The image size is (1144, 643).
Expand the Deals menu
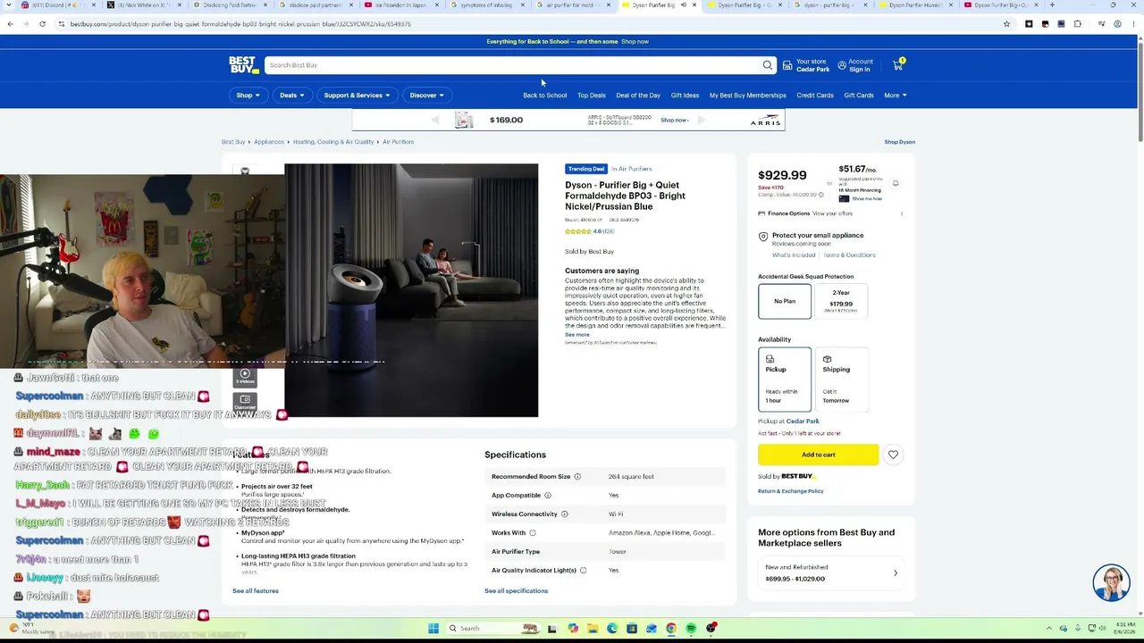coord(291,96)
